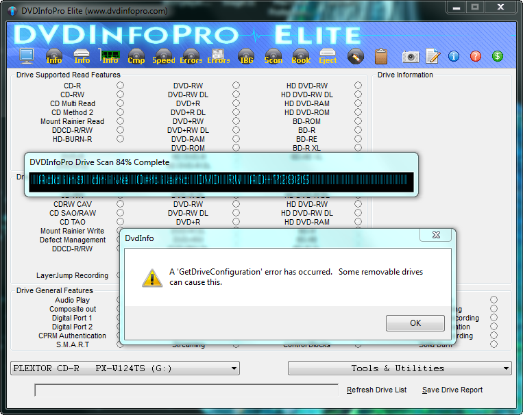The height and width of the screenshot is (415, 523).
Task: Toggle the CD Multi Read radio button
Action: coord(120,103)
